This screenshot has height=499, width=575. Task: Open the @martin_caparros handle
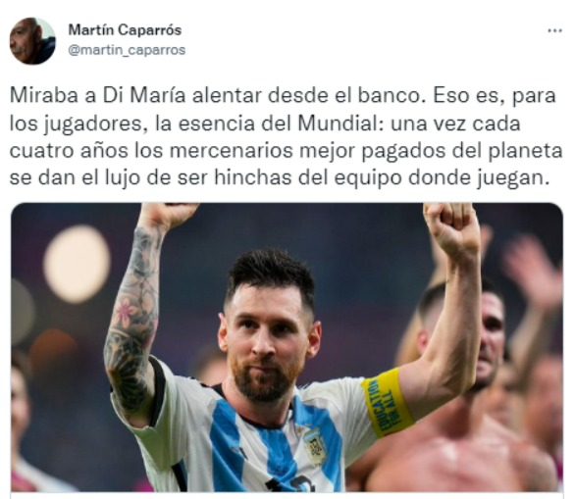(x=127, y=50)
